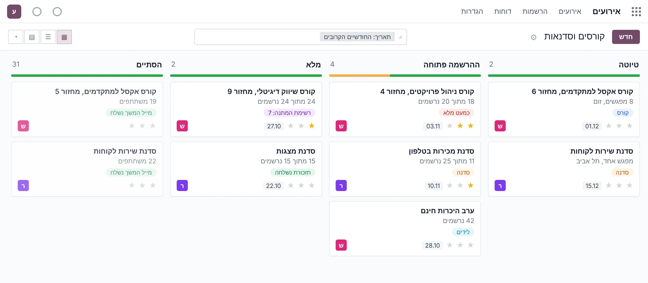
Task: Click the ש avatar on ערב היכרות חינם card
Action: point(341,245)
